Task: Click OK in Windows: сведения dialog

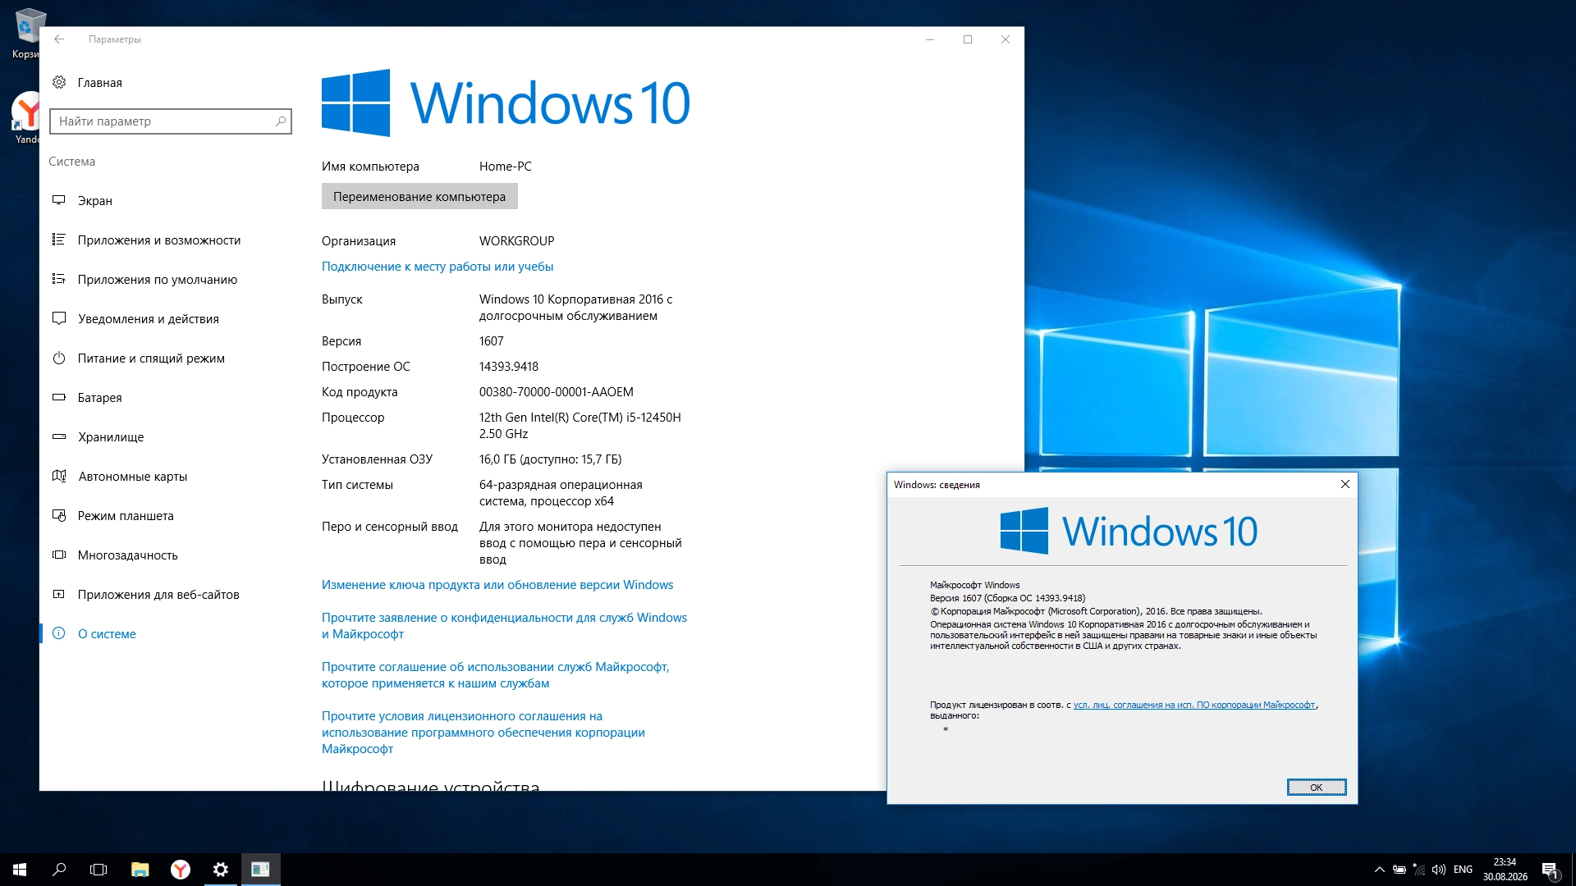Action: 1317,788
